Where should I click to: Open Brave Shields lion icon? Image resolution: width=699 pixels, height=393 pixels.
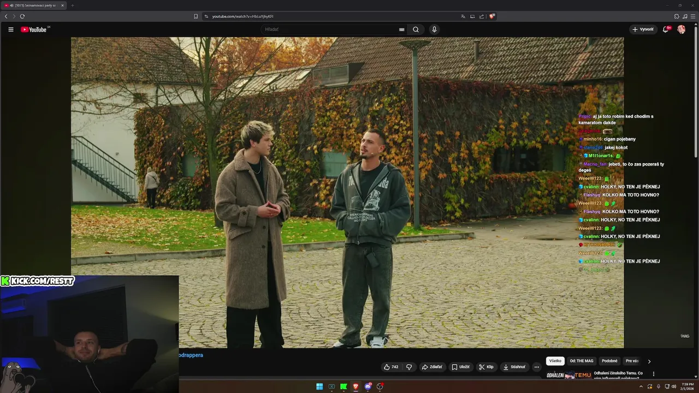491,16
